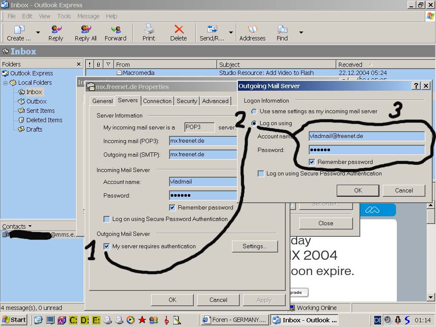Sort by the Received column header

pos(385,65)
